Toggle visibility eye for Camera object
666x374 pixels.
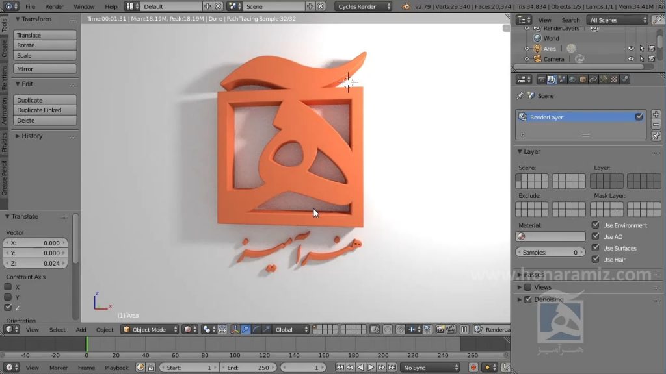pos(631,59)
